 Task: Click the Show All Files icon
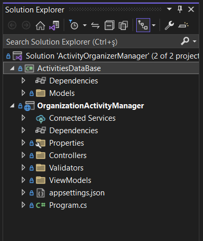(123, 25)
